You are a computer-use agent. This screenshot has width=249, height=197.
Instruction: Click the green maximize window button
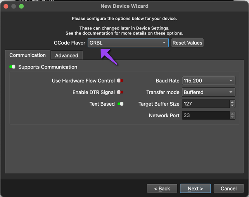click(x=21, y=6)
